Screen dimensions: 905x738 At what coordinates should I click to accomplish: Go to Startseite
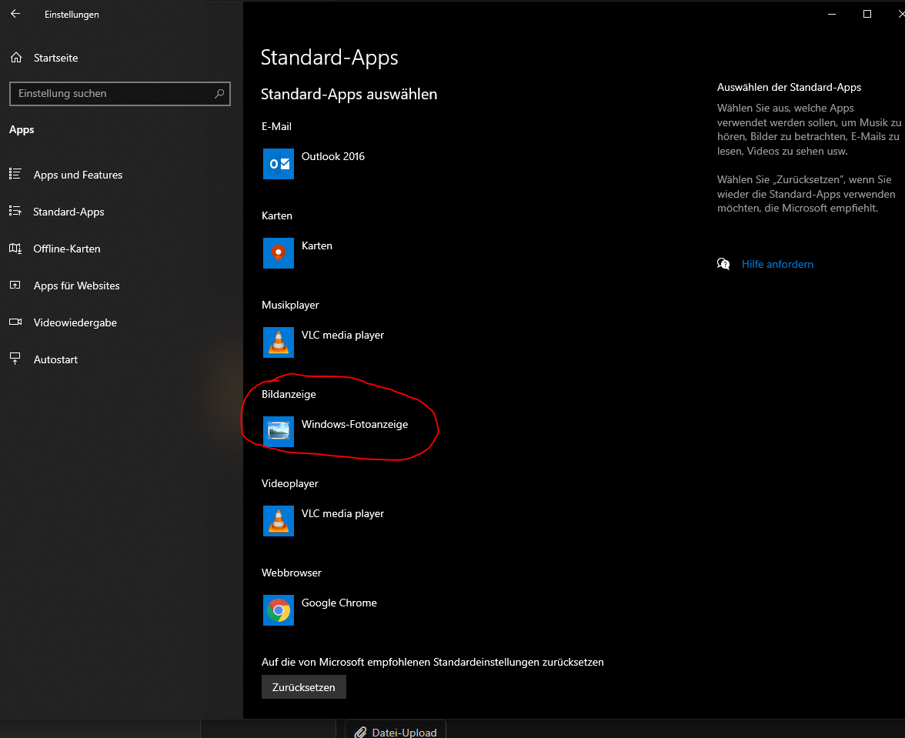pos(56,58)
